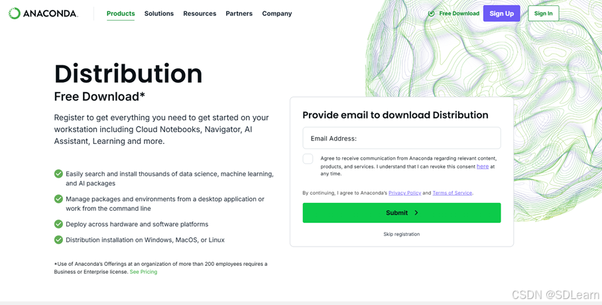602x305 pixels.
Task: Click the 'Free Download*' subheading
Action: (99, 96)
